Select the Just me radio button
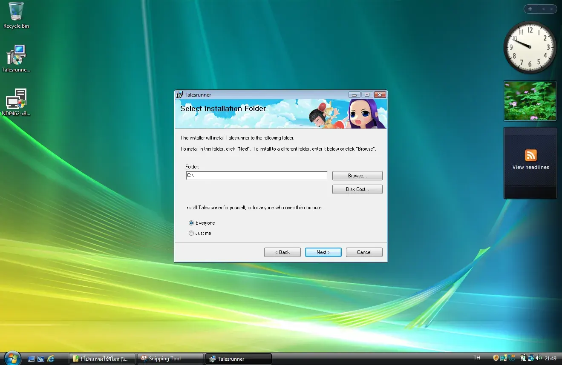 pos(191,233)
